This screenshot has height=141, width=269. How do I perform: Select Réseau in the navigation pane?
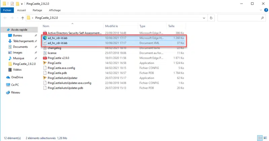(x=15, y=92)
